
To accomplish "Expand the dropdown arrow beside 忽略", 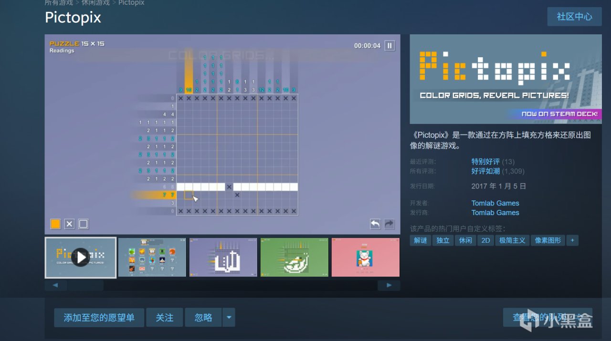I will coord(229,318).
